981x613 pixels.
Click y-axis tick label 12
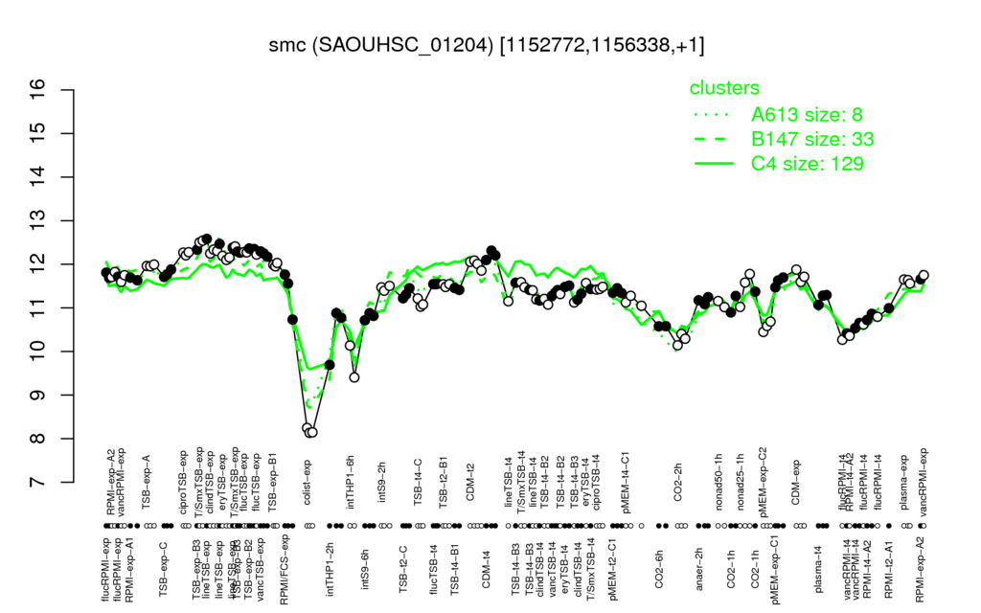point(37,264)
